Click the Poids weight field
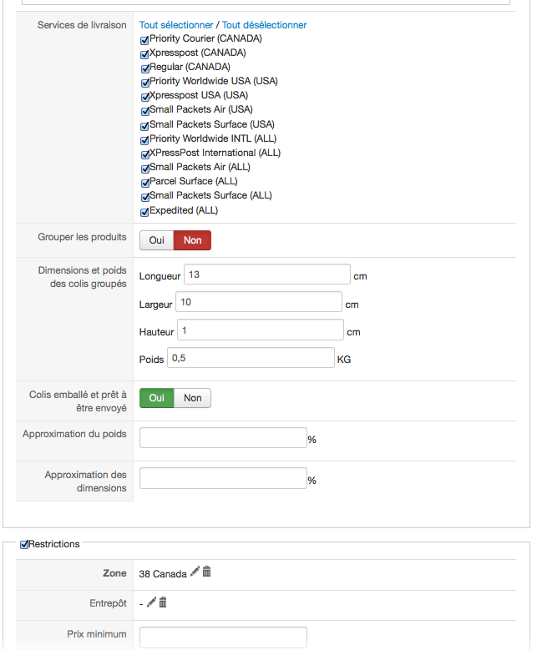The height and width of the screenshot is (650, 537). 251,358
